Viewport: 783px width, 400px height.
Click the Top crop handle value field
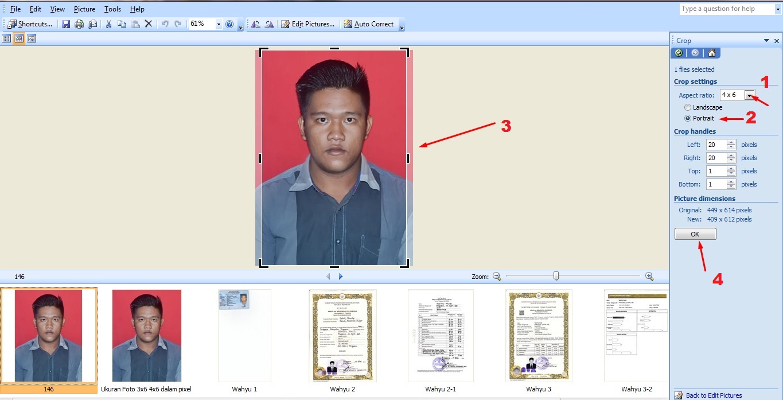pyautogui.click(x=716, y=171)
